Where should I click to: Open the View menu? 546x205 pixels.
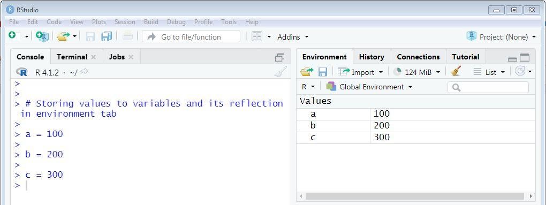[x=77, y=22]
